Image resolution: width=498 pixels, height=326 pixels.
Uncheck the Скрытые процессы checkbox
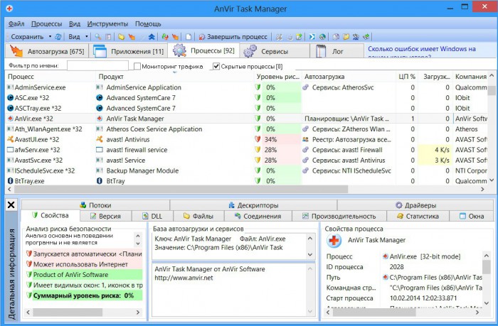216,66
